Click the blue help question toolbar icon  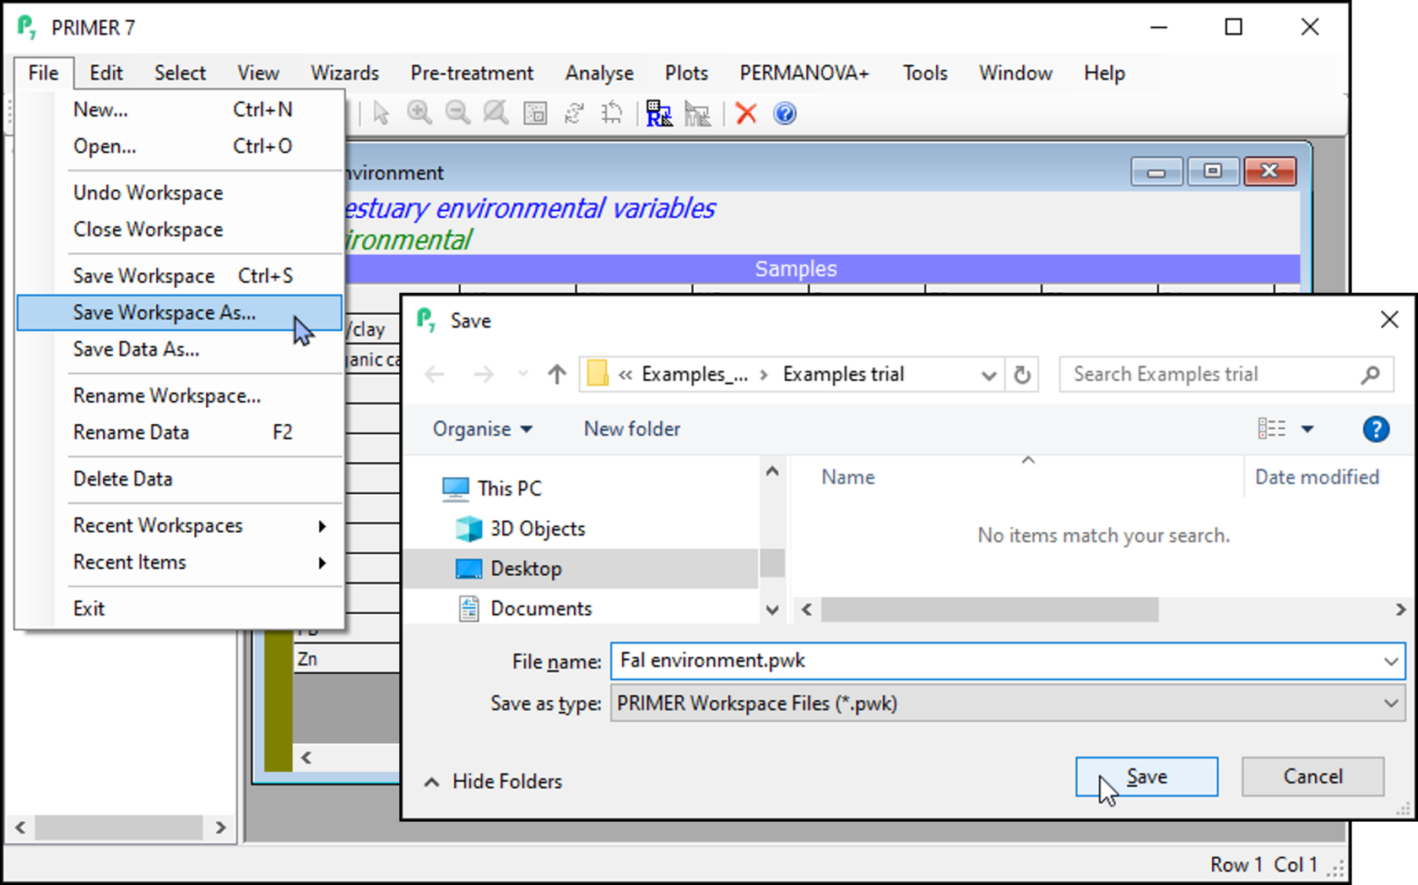click(x=785, y=113)
